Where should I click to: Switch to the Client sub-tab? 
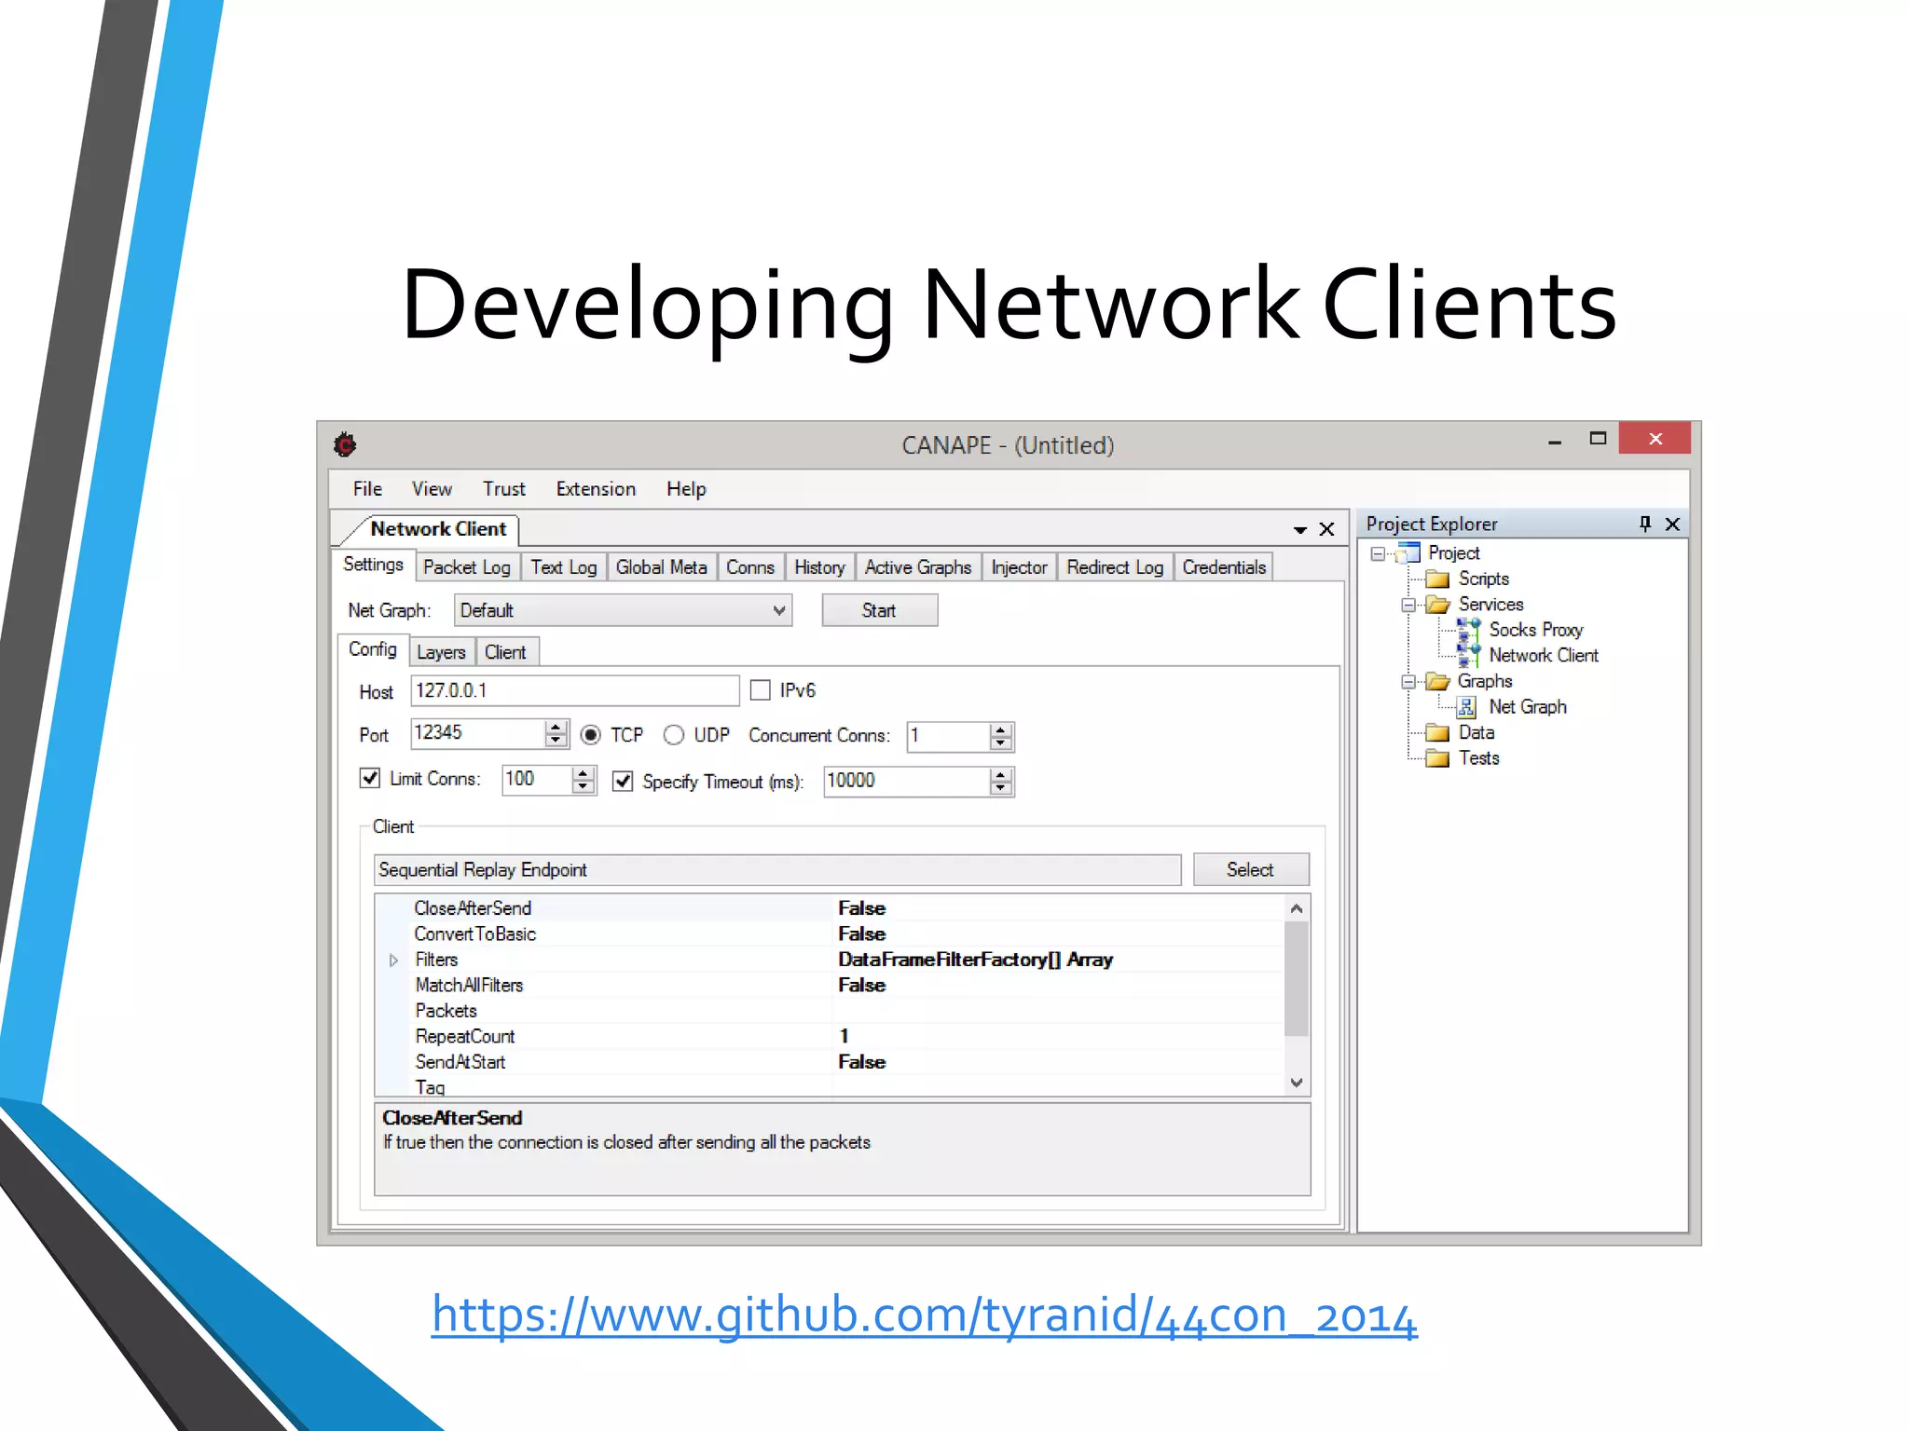click(x=505, y=652)
